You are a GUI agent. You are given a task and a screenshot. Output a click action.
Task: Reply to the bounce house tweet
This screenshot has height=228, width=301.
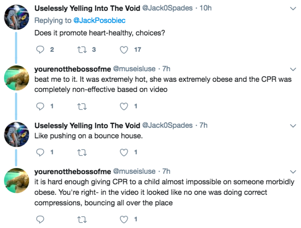coord(40,152)
